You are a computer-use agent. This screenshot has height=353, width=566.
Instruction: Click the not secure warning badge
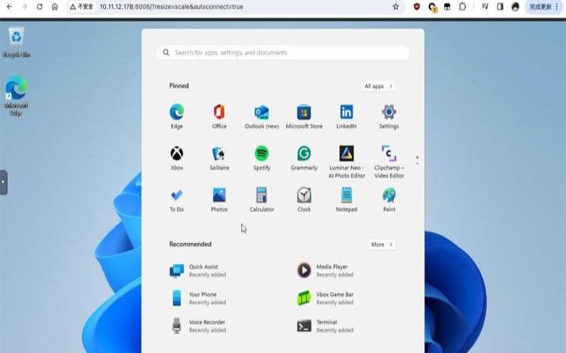(81, 6)
